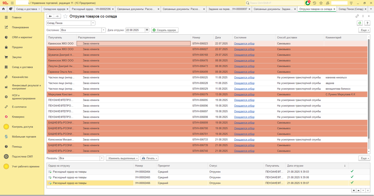
Task: Open Ожидается отбор link for 0ЛУН-006525
Action: pos(244,78)
